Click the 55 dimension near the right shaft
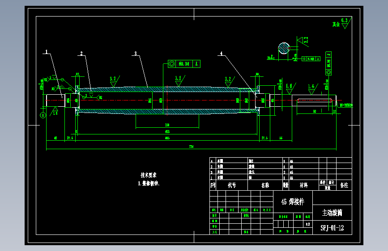The image size is (388, 251). pos(281,138)
